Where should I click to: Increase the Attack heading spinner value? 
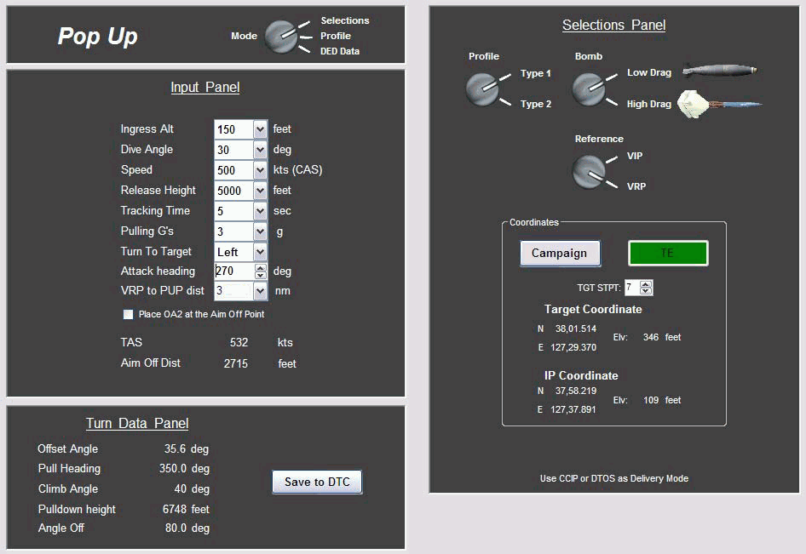coord(260,267)
